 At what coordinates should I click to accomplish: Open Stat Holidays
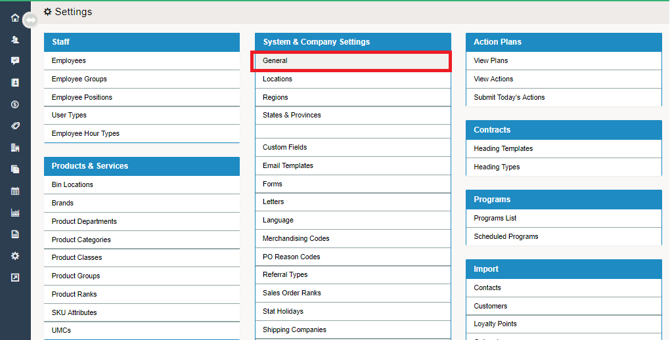click(x=353, y=312)
